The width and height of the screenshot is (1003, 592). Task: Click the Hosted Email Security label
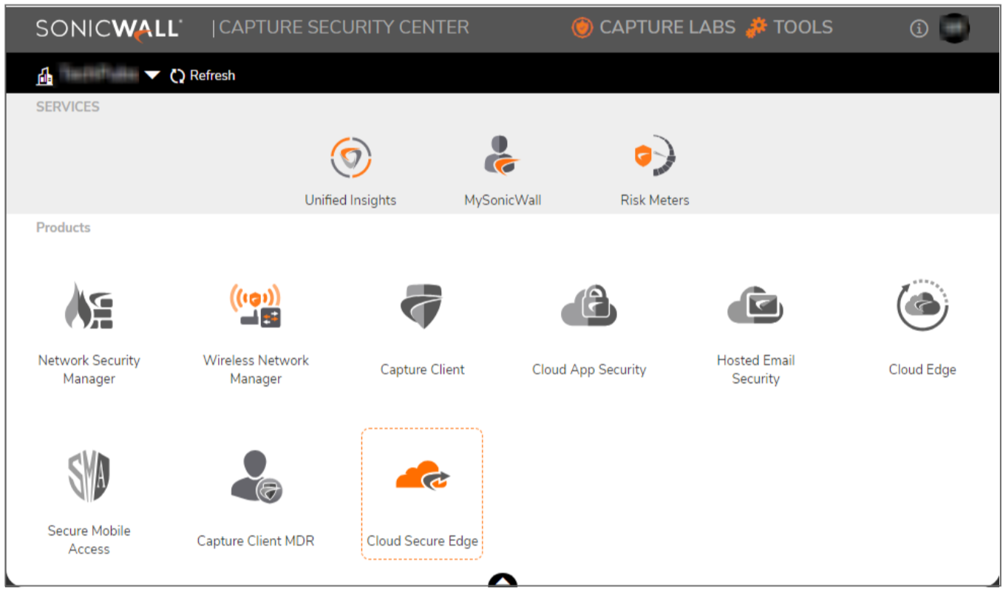(x=755, y=370)
